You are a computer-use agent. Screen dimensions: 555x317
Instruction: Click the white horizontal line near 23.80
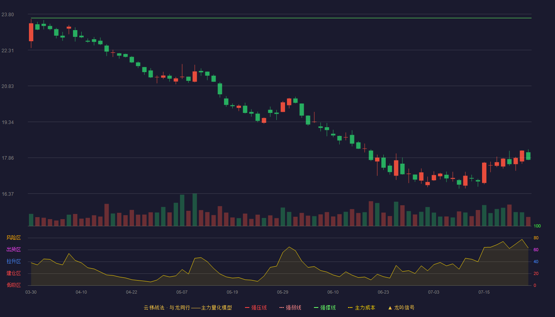(x=281, y=18)
